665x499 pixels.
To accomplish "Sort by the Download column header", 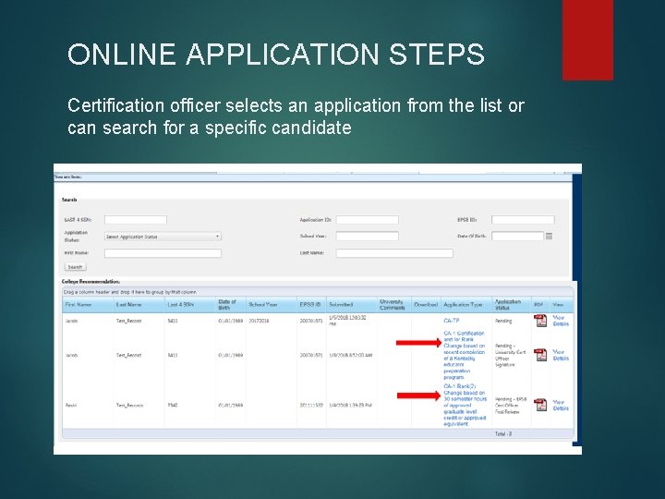I will pyautogui.click(x=426, y=305).
